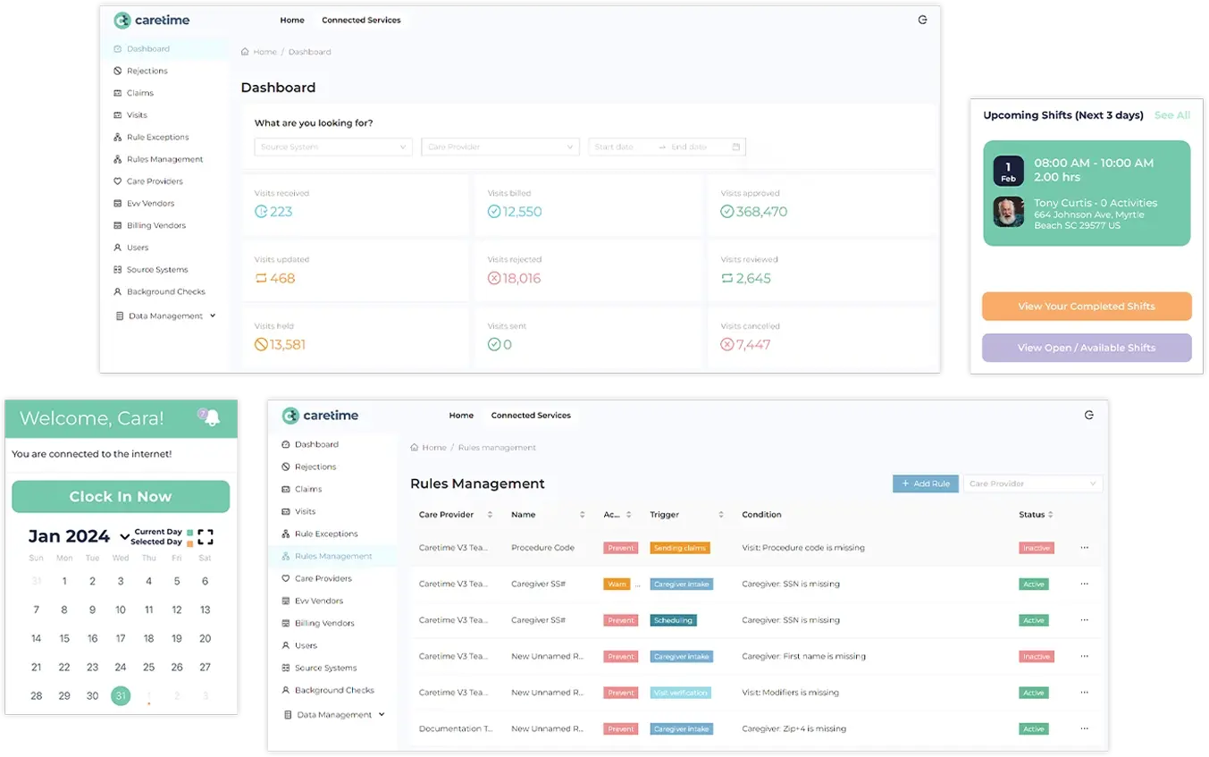This screenshot has width=1209, height=757.
Task: Expand Data Management in Rules Management window sidebar
Action: pos(334,715)
